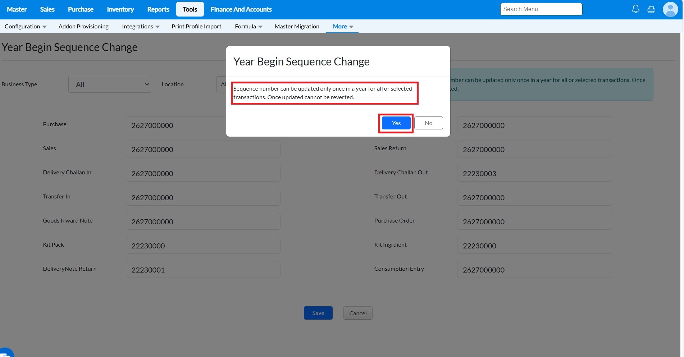Image resolution: width=684 pixels, height=357 pixels.
Task: Select Master Migration tab
Action: [x=297, y=27]
